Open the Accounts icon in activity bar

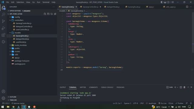(x=3, y=91)
